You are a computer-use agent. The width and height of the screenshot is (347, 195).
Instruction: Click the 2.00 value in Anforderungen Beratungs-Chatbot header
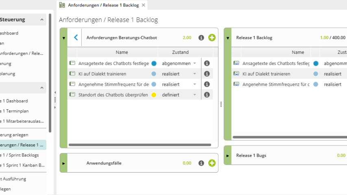pyautogui.click(x=187, y=38)
